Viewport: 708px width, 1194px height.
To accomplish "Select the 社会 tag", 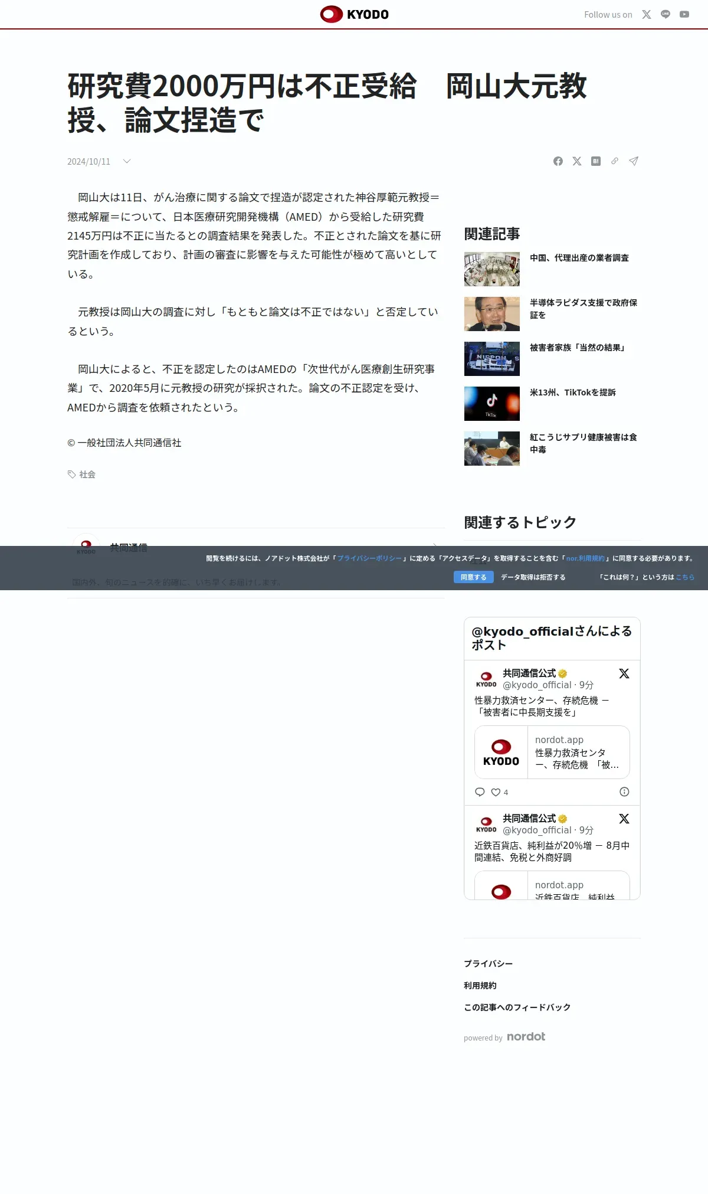I will tap(87, 475).
